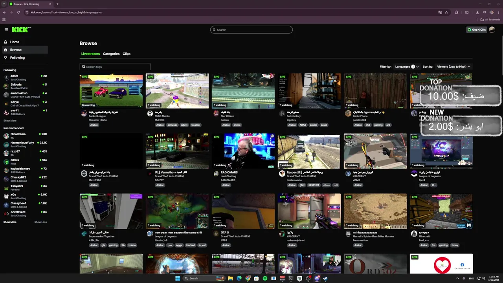The image size is (503, 283).
Task: Open the PUBG Mobile stream thumbnail
Action: tap(177, 90)
